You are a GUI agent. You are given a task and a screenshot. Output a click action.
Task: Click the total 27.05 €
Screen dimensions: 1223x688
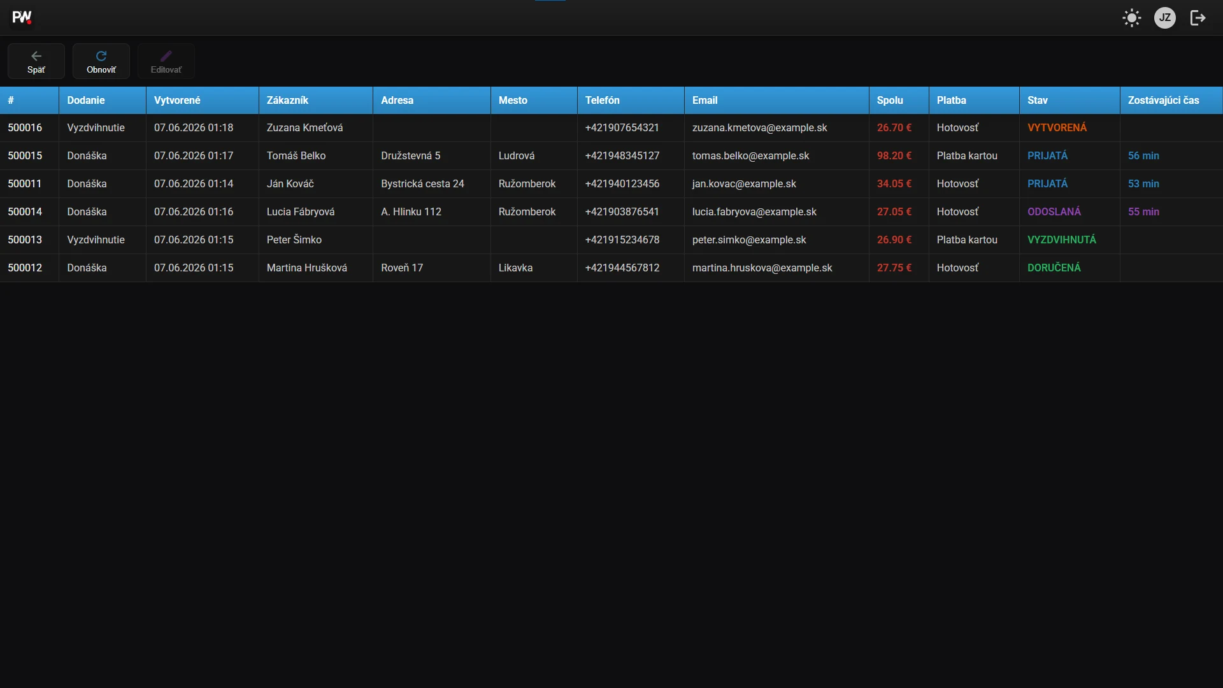(894, 211)
